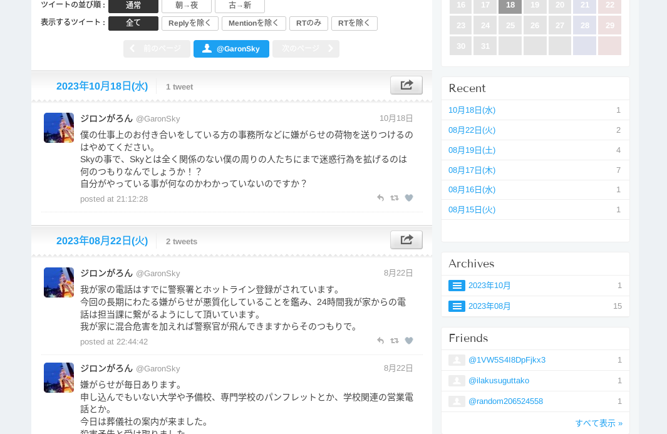Screen dimensions: 667x434
Task: Like the tweet posted at 22:44:42
Action: 409,341
